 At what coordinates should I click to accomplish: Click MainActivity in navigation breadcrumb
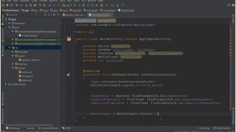coord(126,10)
